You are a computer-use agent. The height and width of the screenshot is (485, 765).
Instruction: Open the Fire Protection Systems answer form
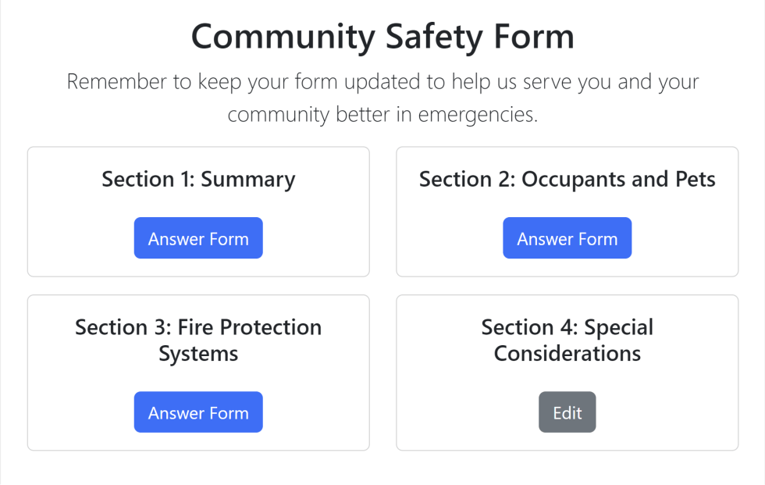pyautogui.click(x=198, y=412)
